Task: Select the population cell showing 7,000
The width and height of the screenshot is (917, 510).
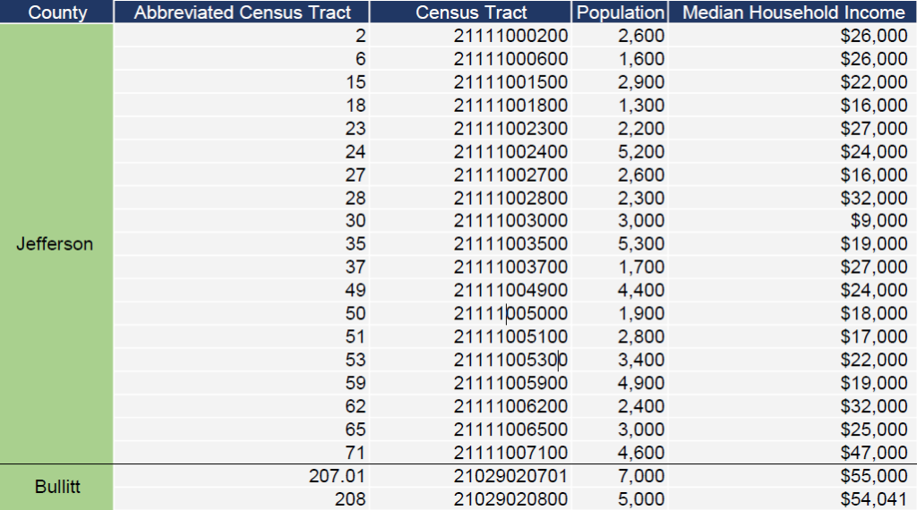Action: (x=641, y=476)
